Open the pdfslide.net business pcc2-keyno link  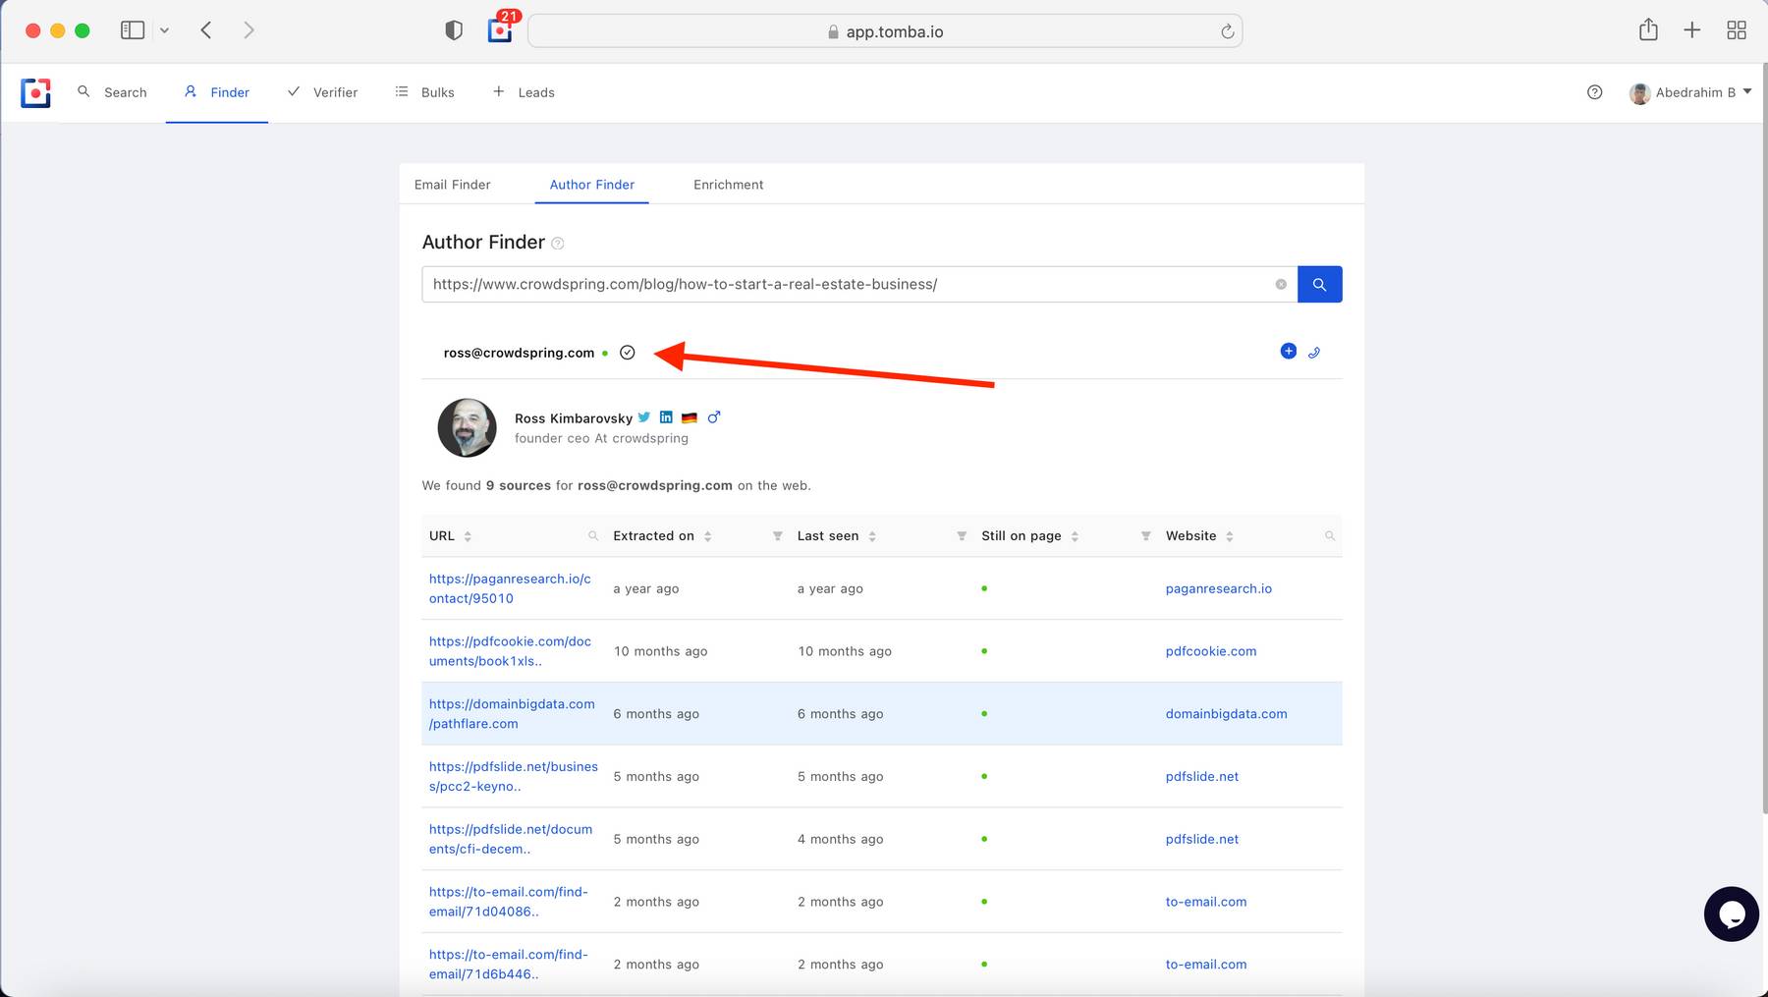coord(513,776)
